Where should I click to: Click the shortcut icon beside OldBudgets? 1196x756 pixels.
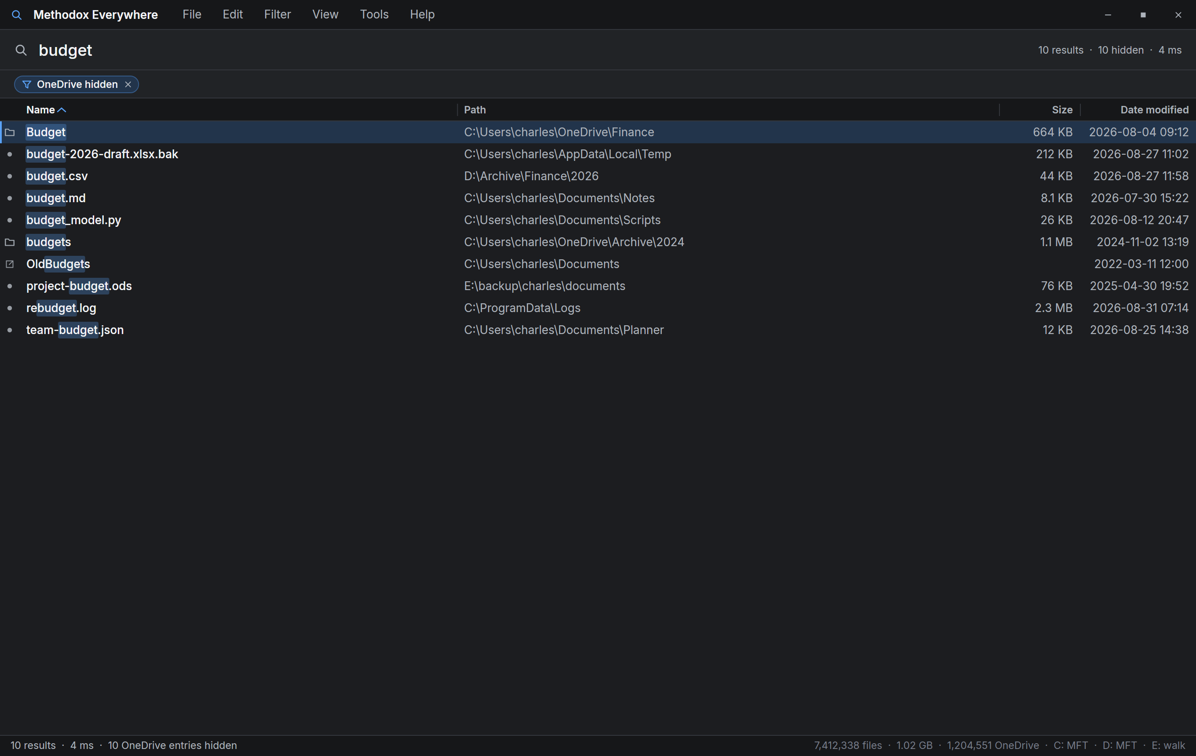pyautogui.click(x=9, y=264)
